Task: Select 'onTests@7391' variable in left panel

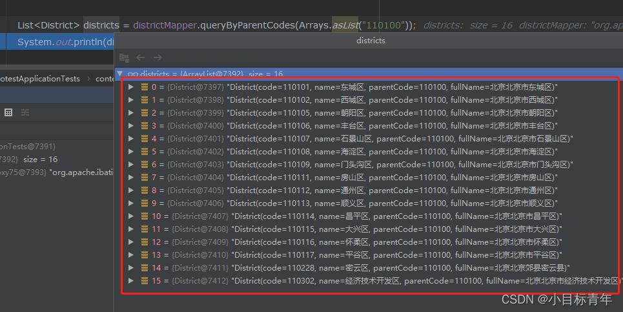Action: coord(27,146)
